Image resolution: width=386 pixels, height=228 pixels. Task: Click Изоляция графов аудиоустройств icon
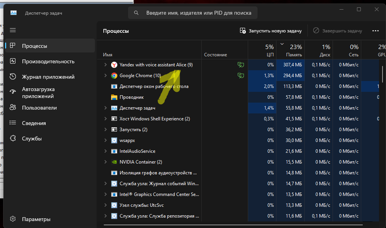click(114, 173)
